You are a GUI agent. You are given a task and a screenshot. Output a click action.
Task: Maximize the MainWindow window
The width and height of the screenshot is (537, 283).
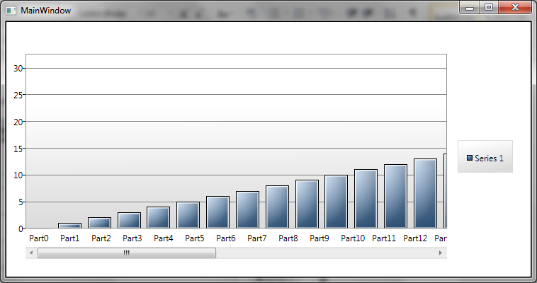point(489,8)
